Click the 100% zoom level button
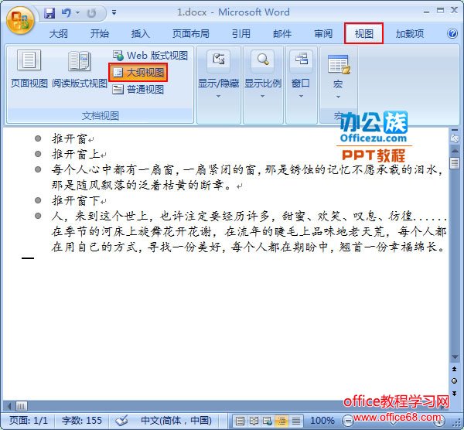Screen dimensions: 464x430 pos(322,420)
